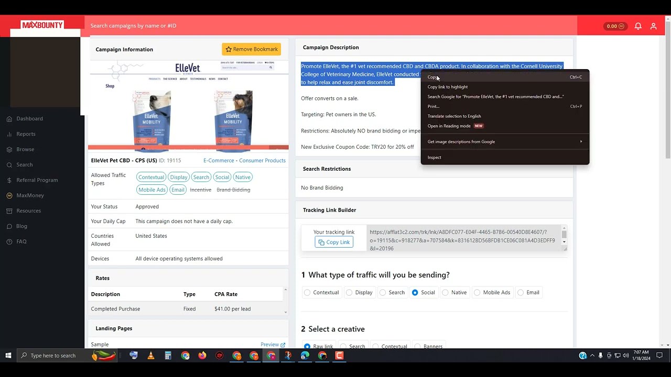
Task: Open the Windows Start menu
Action: click(x=8, y=356)
